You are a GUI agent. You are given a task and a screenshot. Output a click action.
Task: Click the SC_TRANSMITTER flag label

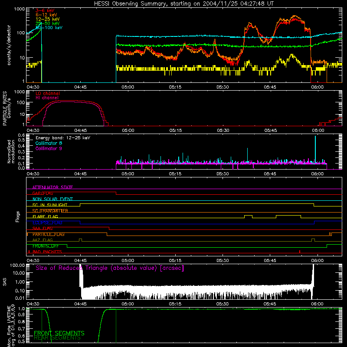50,211
